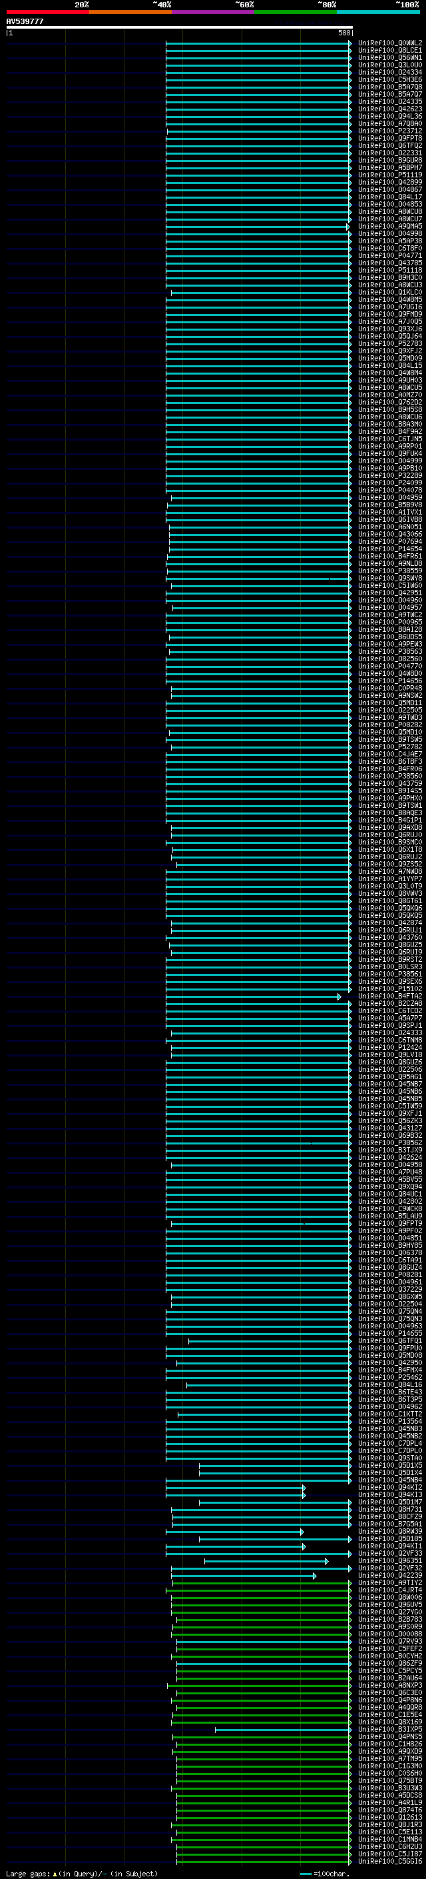This screenshot has height=1879, width=426.
Task: Select hit label UniRef100_P04771
Action: point(390,256)
